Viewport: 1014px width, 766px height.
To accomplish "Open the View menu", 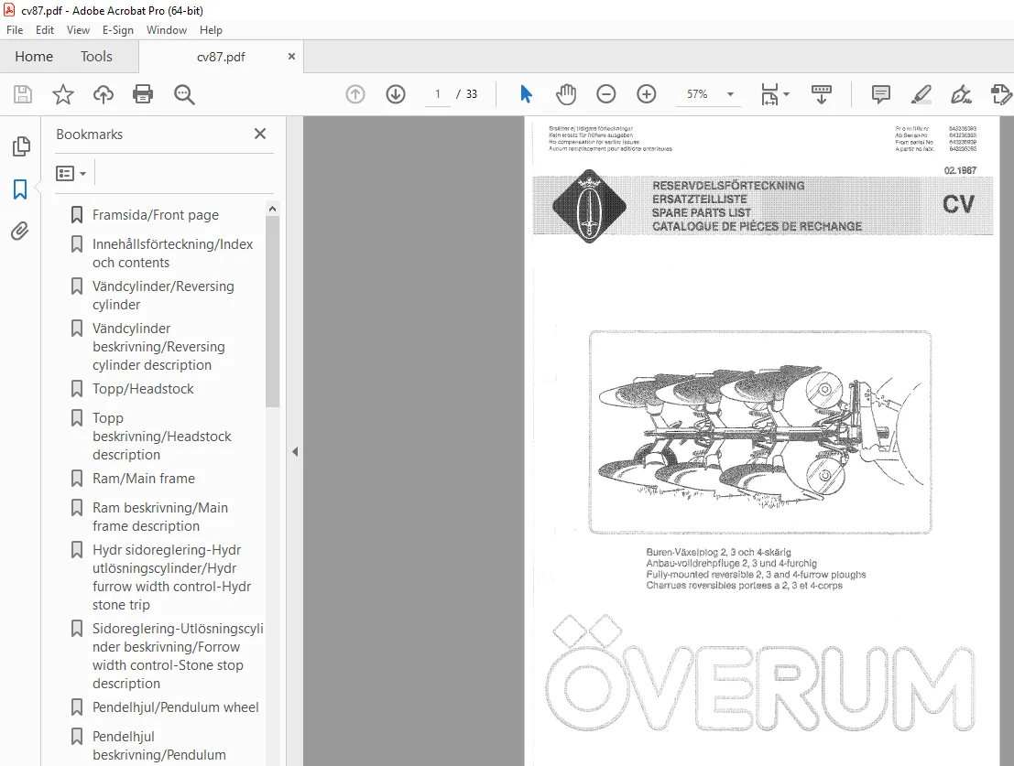I will pos(78,29).
